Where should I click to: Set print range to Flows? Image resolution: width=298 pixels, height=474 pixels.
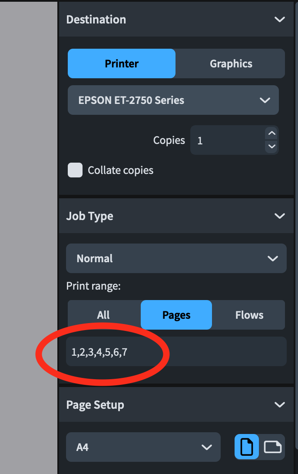click(249, 315)
